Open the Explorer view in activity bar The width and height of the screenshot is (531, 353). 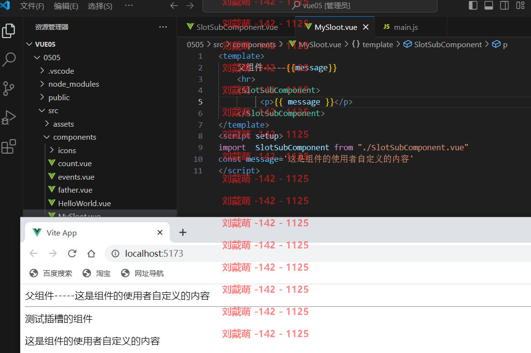(9, 31)
